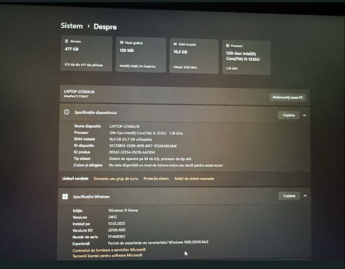This screenshot has height=269, width=345.
Task: Click the Versiune value 24H2
Action: pos(113,217)
